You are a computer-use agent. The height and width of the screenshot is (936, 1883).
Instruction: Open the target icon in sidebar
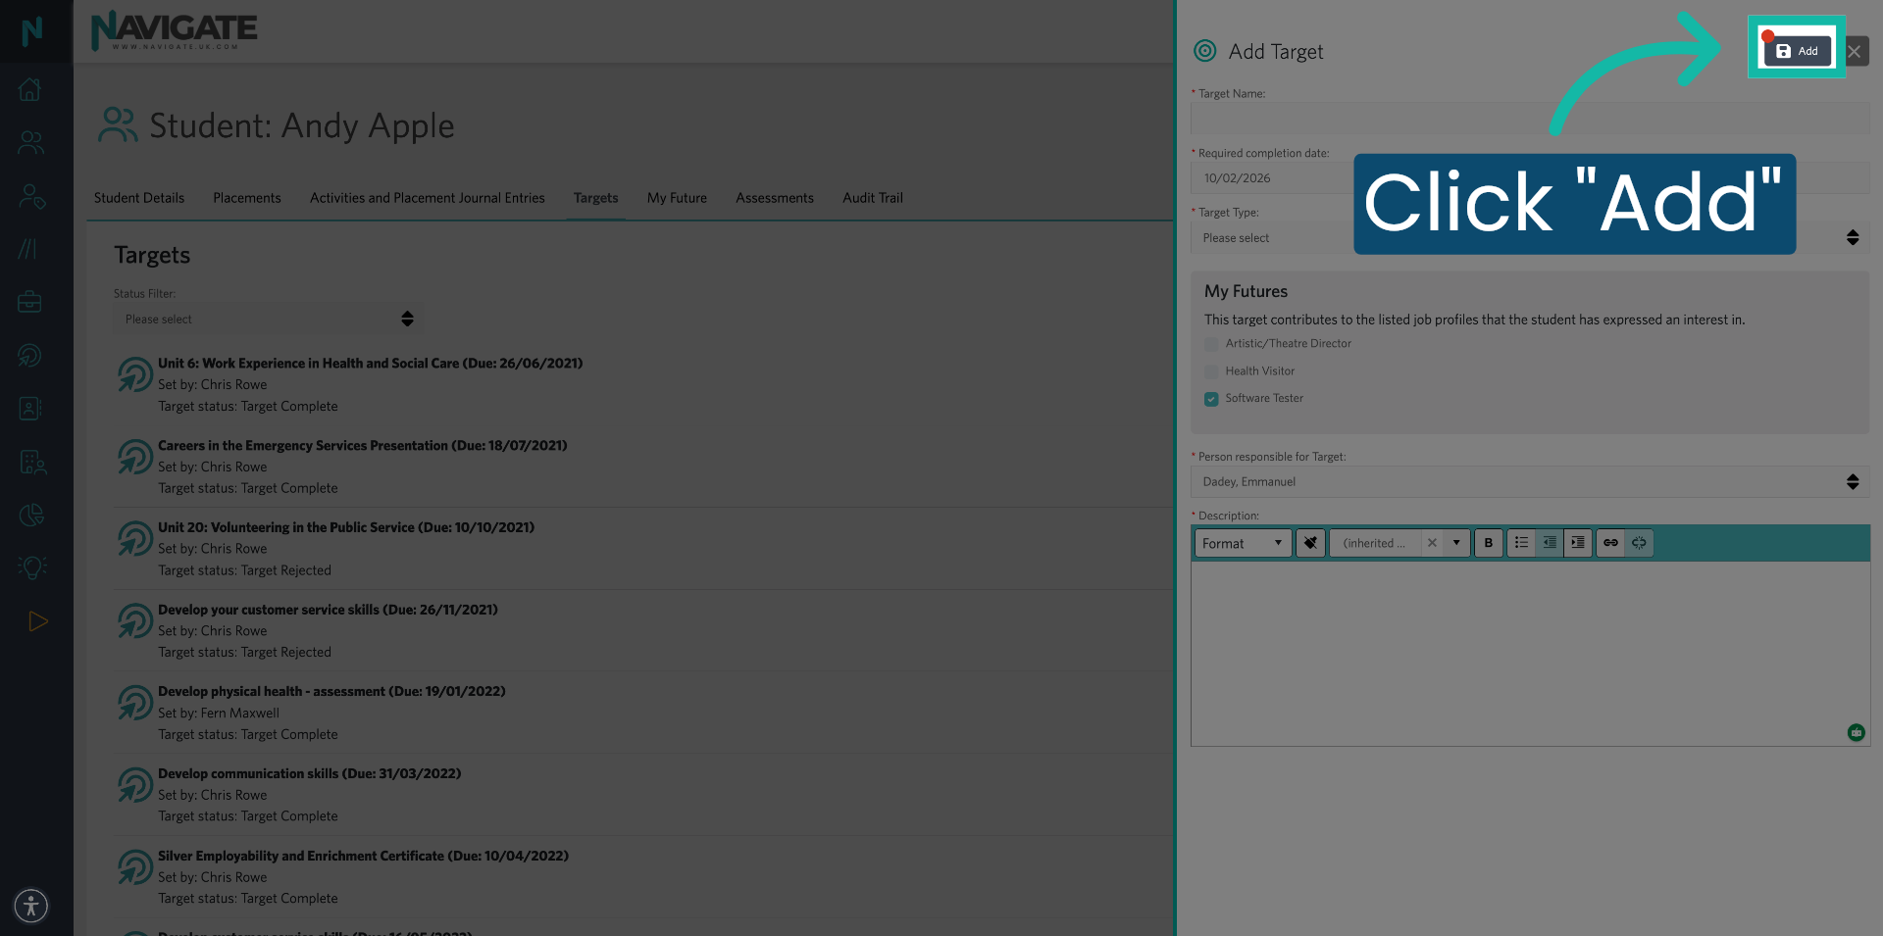(x=30, y=355)
